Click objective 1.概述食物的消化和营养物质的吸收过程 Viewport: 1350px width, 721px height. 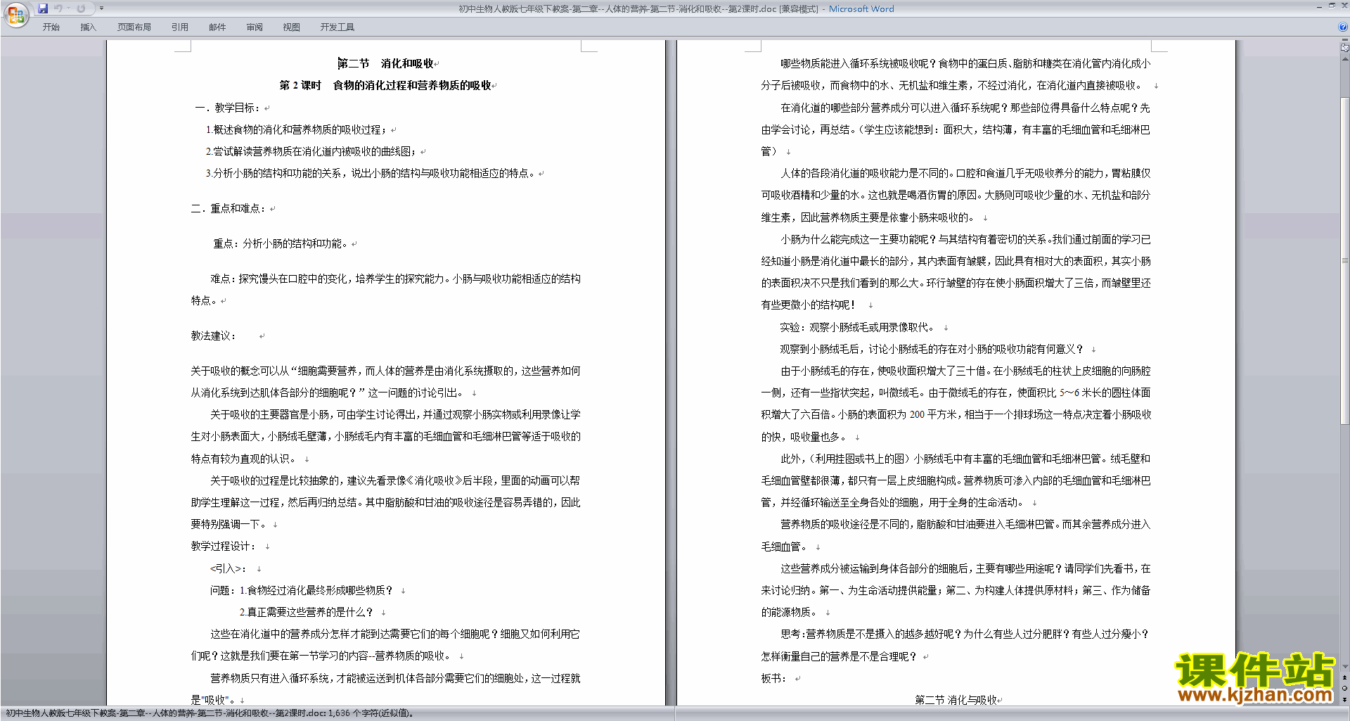click(x=296, y=129)
